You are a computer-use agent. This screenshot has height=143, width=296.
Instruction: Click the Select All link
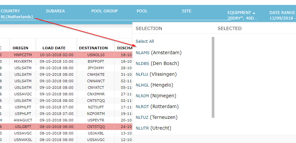tap(145, 41)
